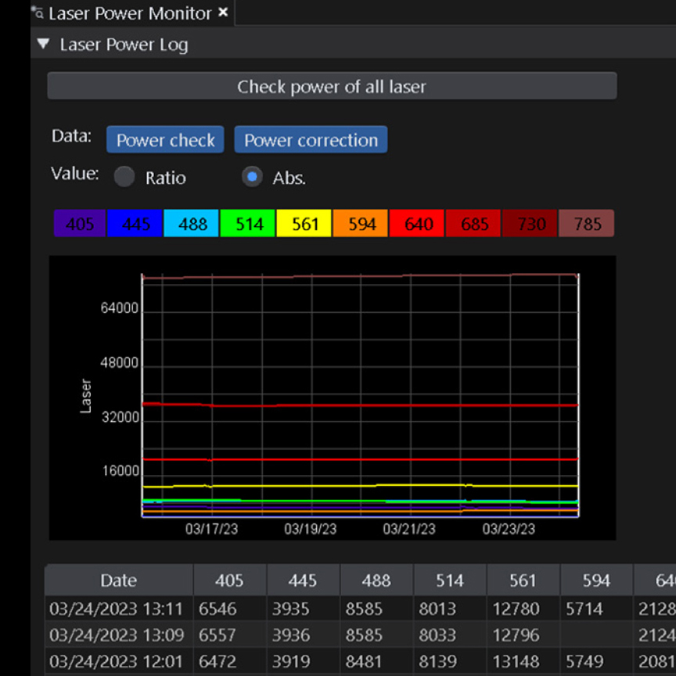Toggle the 445 nm laser channel
This screenshot has width=676, height=676.
pos(135,223)
